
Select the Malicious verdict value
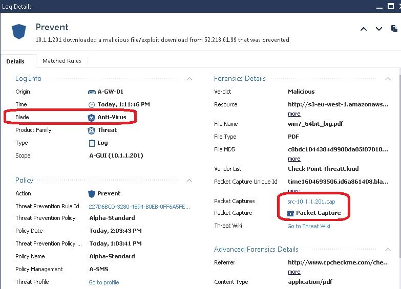tap(301, 92)
